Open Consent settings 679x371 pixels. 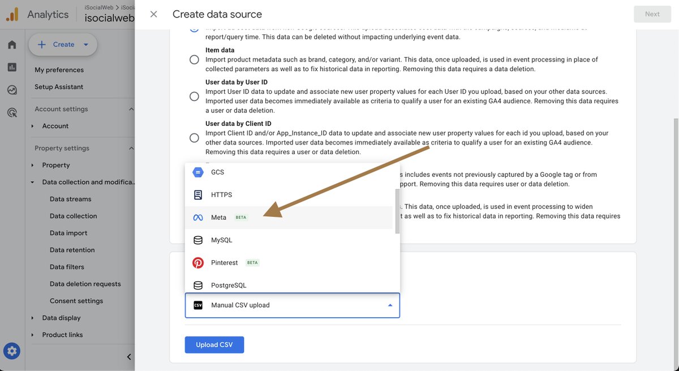(76, 301)
